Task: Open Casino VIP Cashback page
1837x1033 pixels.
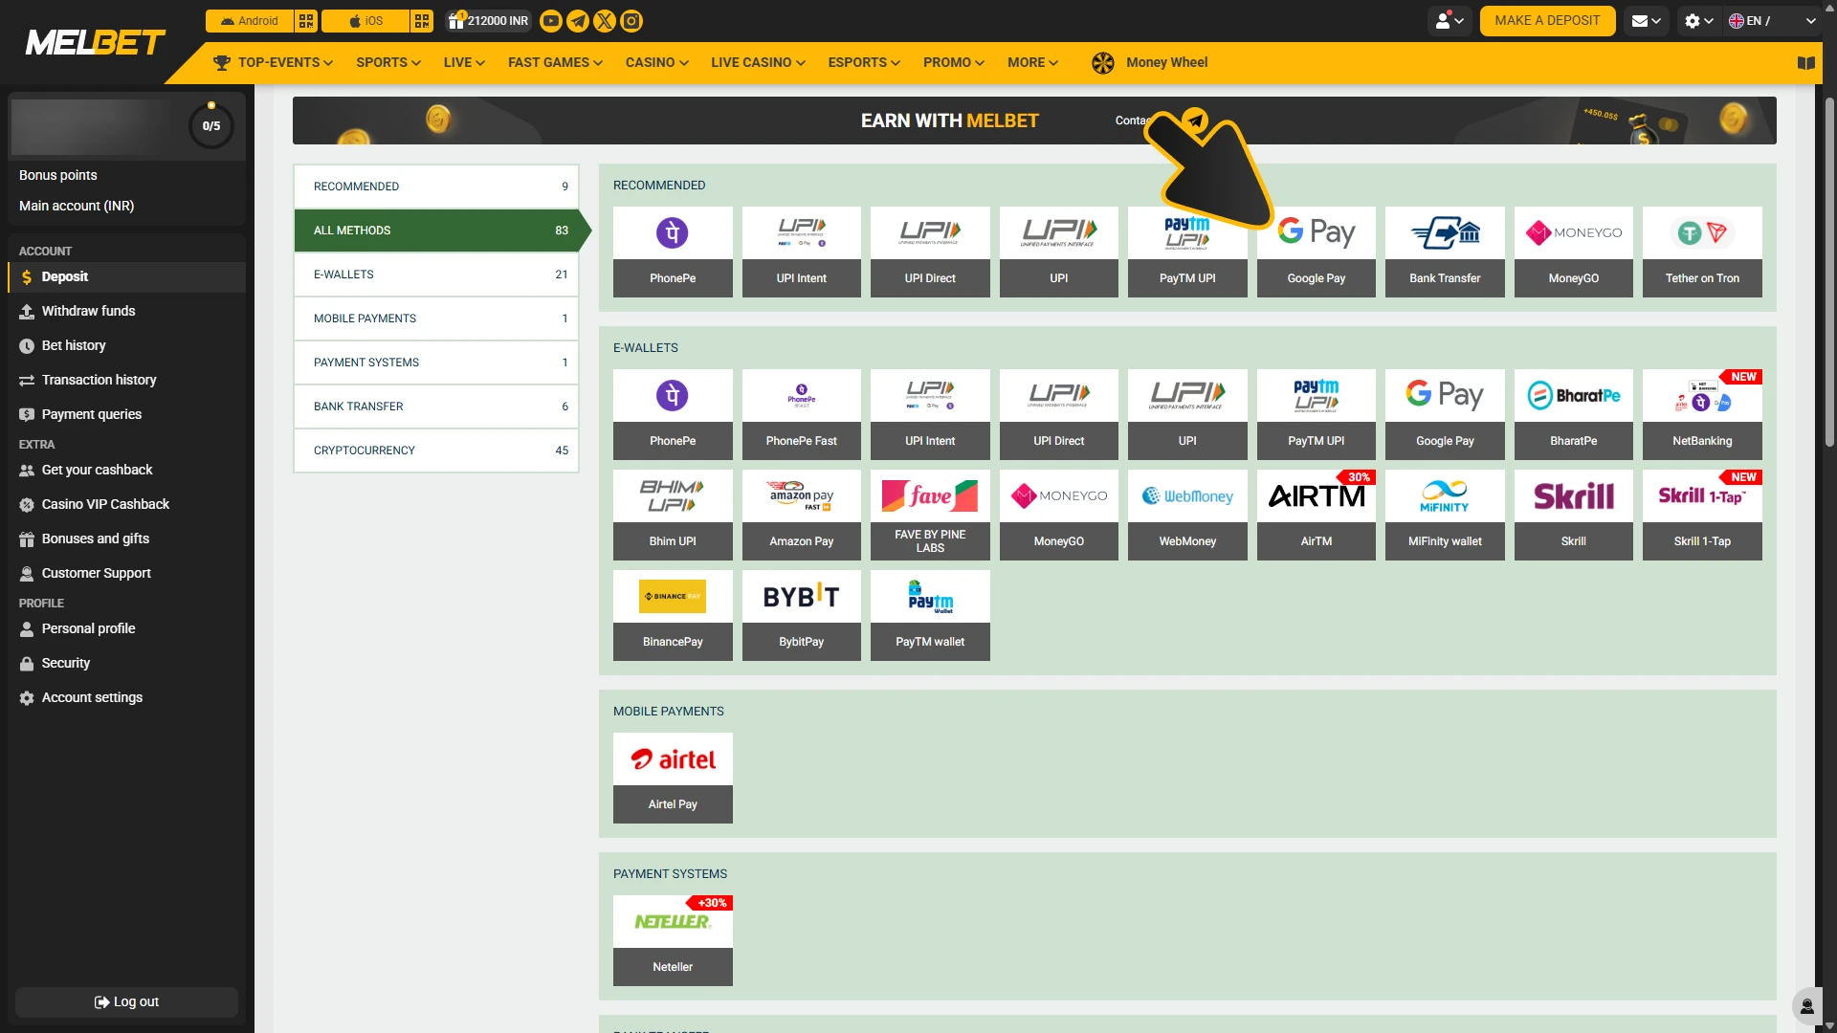Action: [x=126, y=505]
